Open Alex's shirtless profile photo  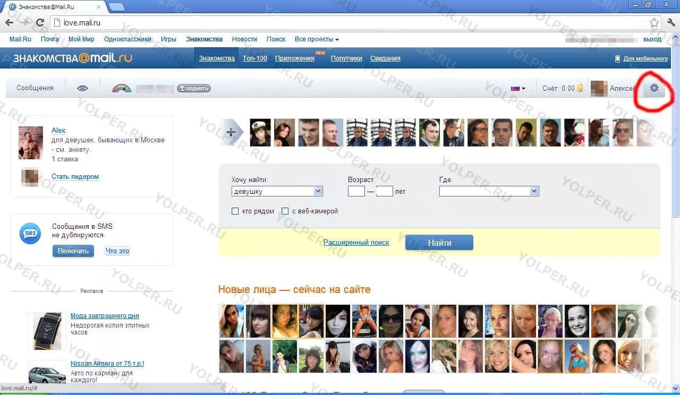pyautogui.click(x=31, y=143)
